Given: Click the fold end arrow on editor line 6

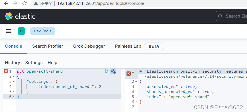Looking at the screenshot, I should tap(14, 97).
